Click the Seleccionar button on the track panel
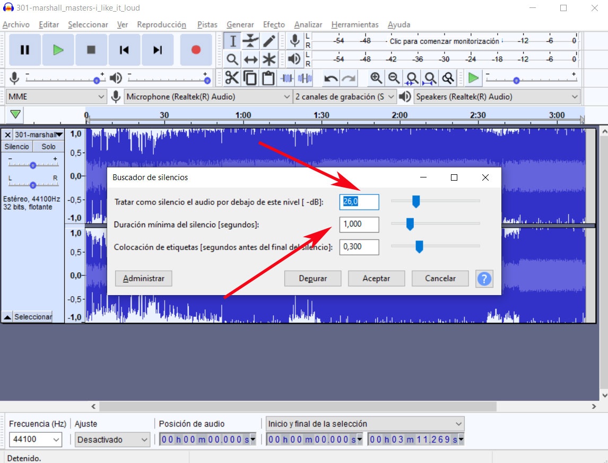This screenshot has width=608, height=463. click(33, 317)
